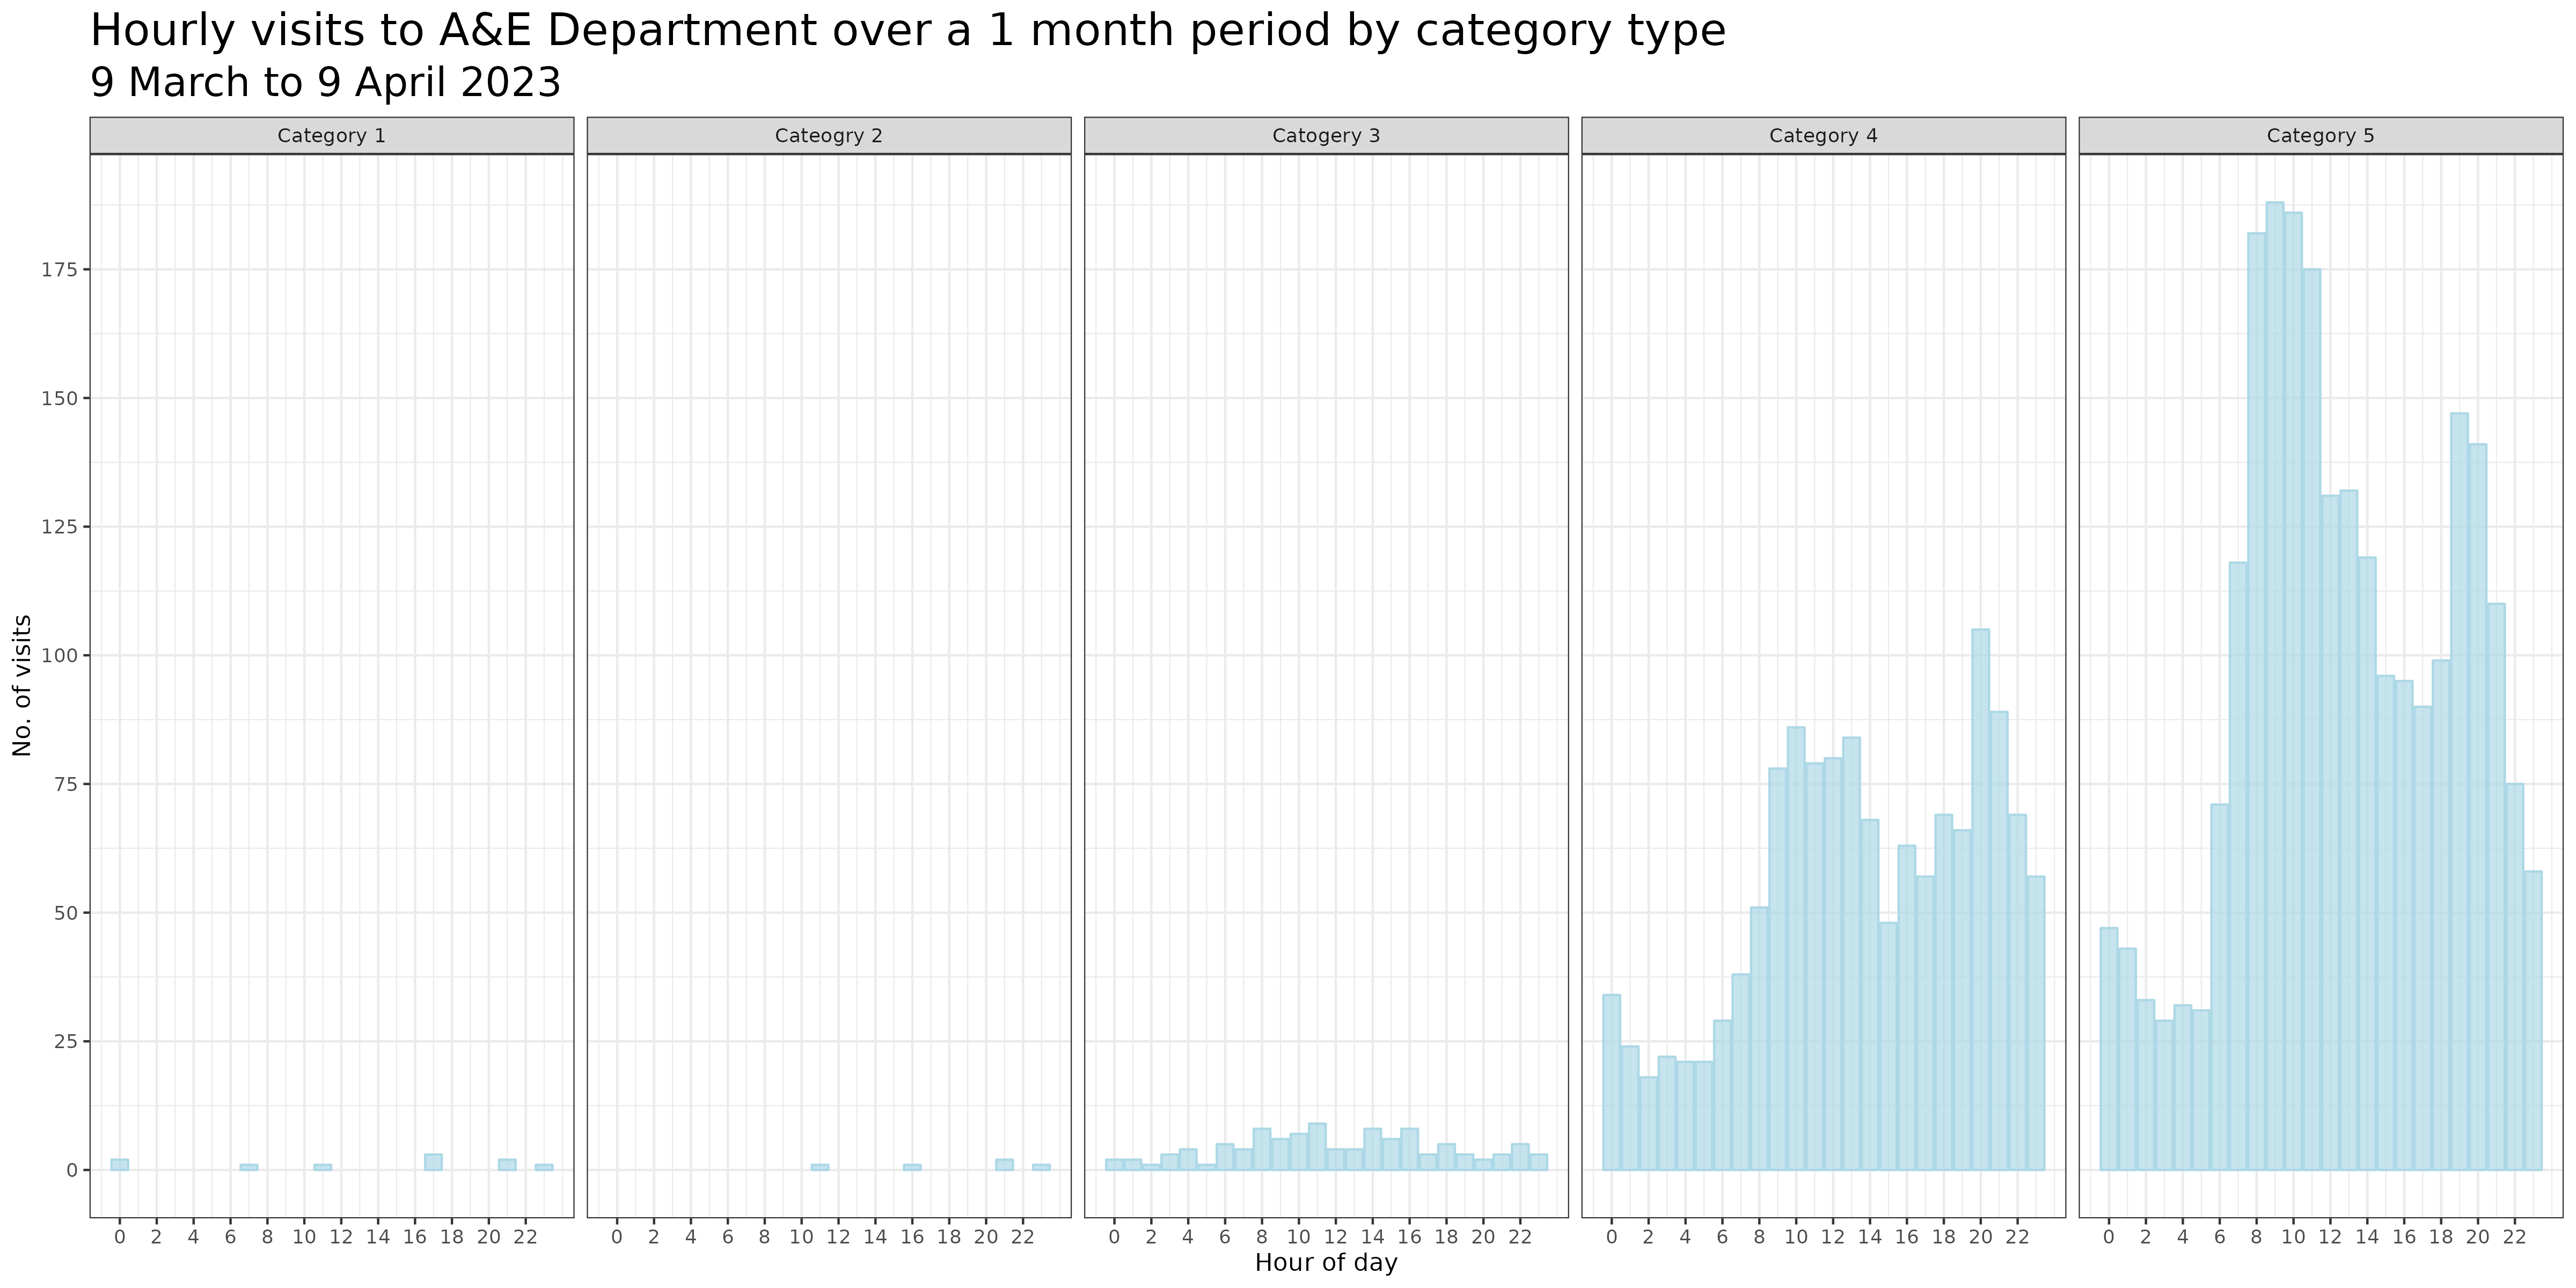Click the hour 0 bar in Category 4
This screenshot has height=1288, width=2576.
pos(1612,1082)
